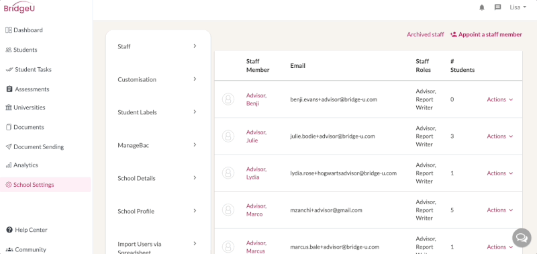Click the Analytics bar-chart icon
The image size is (537, 254).
tap(9, 165)
